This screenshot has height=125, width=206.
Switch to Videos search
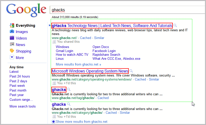pyautogui.click(x=21, y=38)
